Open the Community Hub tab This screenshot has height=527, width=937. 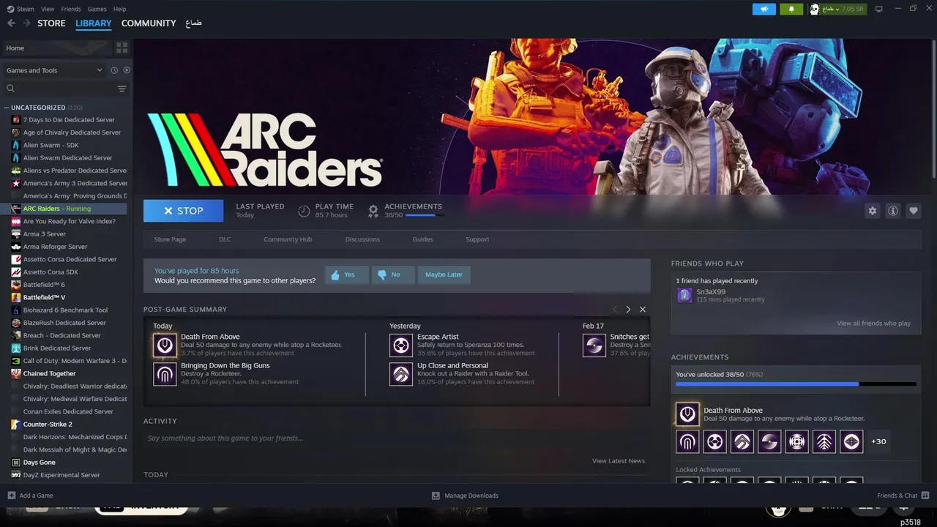pyautogui.click(x=288, y=239)
